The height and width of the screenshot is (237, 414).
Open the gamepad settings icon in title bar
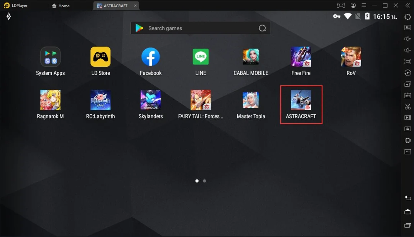click(x=341, y=5)
